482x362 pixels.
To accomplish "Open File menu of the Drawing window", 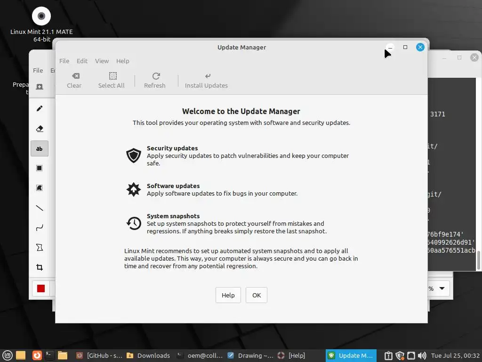I will pyautogui.click(x=38, y=71).
